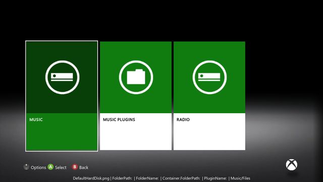Click the grey Options controller button icon
The width and height of the screenshot is (323, 182).
tap(26, 167)
